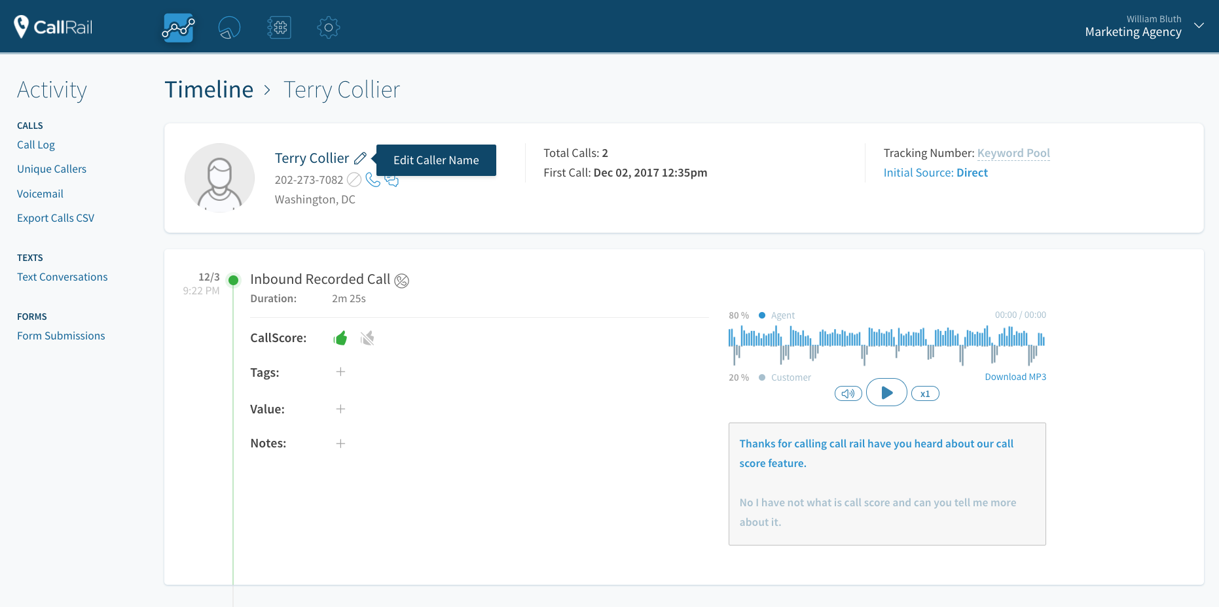Click the audio waveform to seek
The image size is (1219, 607).
coord(886,346)
